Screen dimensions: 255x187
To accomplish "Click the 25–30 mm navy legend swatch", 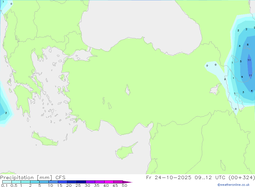I will tap(81, 182).
